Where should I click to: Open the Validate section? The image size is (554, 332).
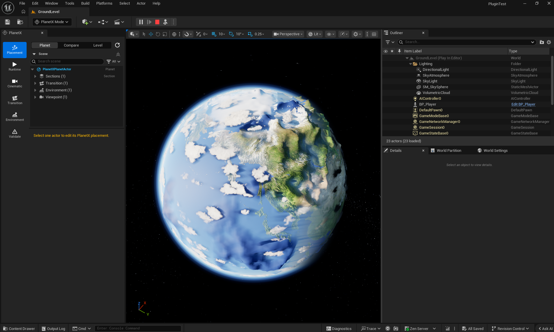click(15, 134)
